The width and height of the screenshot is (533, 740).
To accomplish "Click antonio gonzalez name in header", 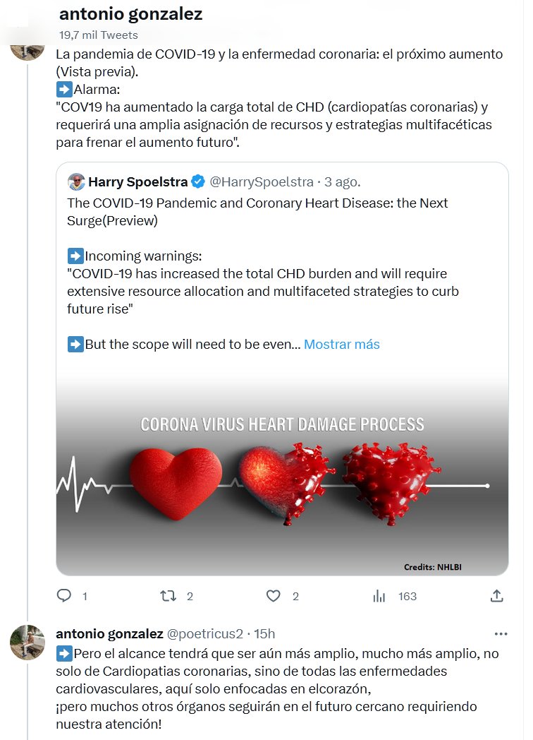I will (x=130, y=14).
